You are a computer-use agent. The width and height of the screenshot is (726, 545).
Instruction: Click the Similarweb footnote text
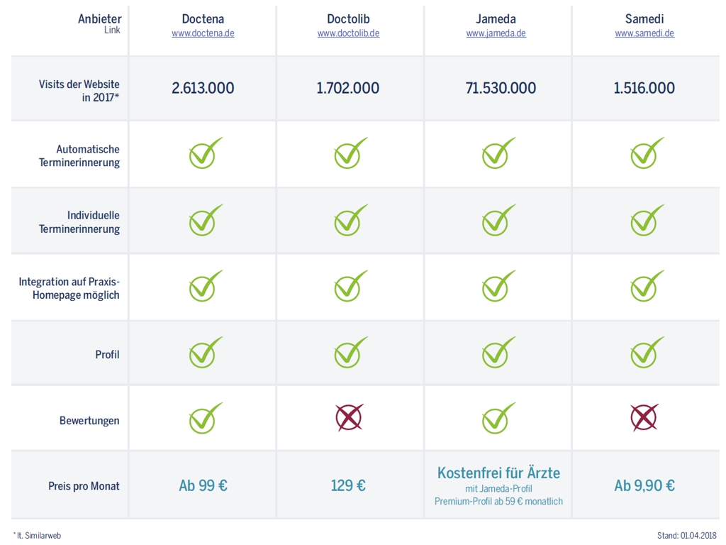(x=37, y=536)
